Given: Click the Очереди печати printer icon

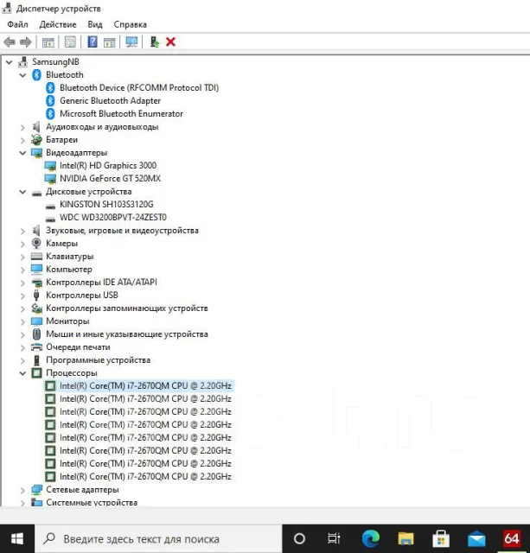Looking at the screenshot, I should [36, 347].
